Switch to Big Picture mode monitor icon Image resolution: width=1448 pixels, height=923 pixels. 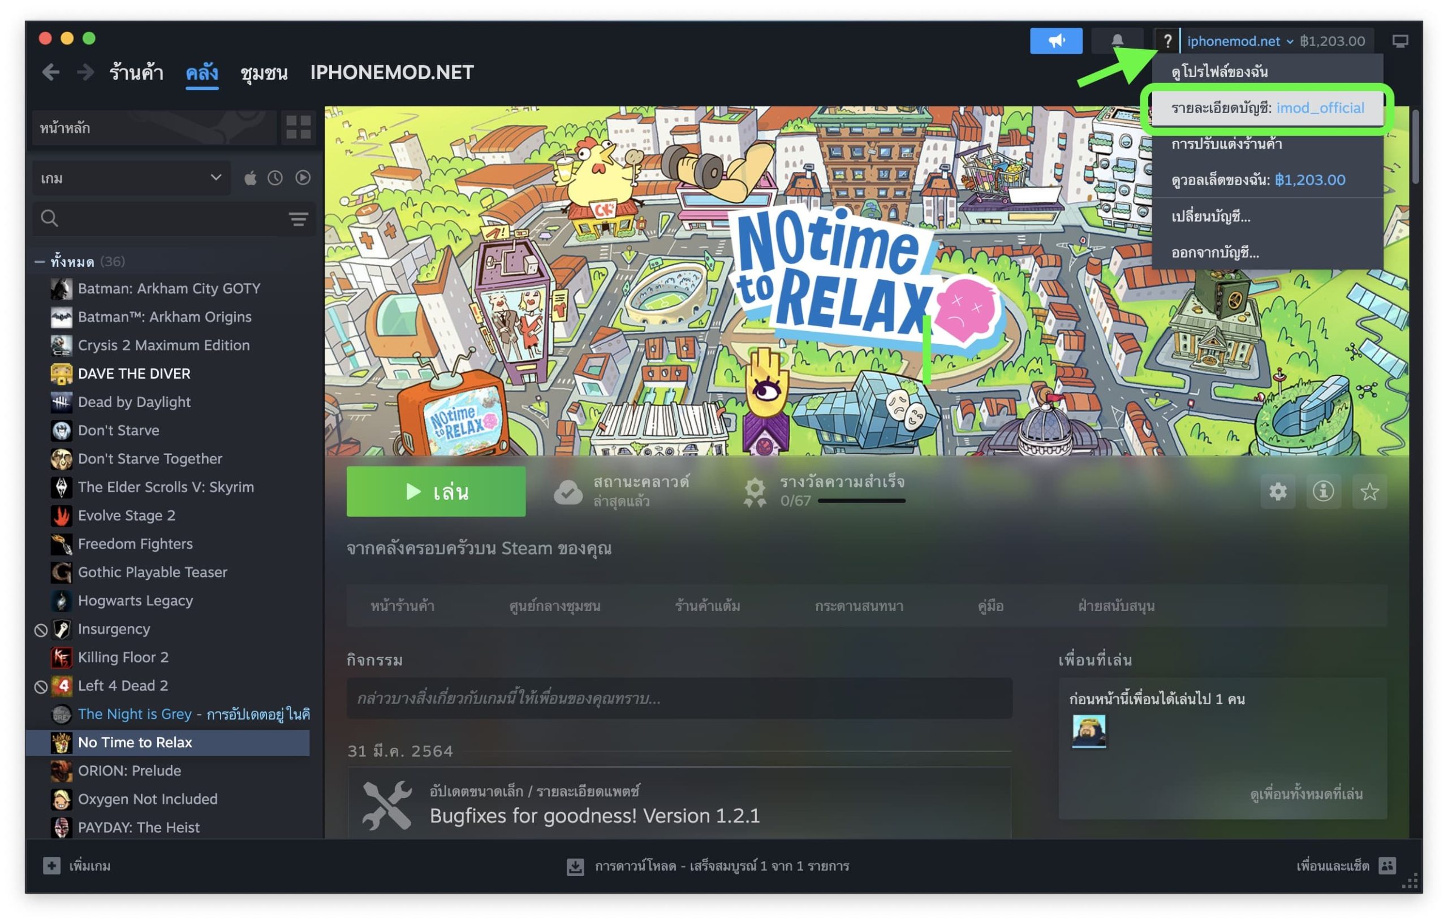pyautogui.click(x=1399, y=41)
